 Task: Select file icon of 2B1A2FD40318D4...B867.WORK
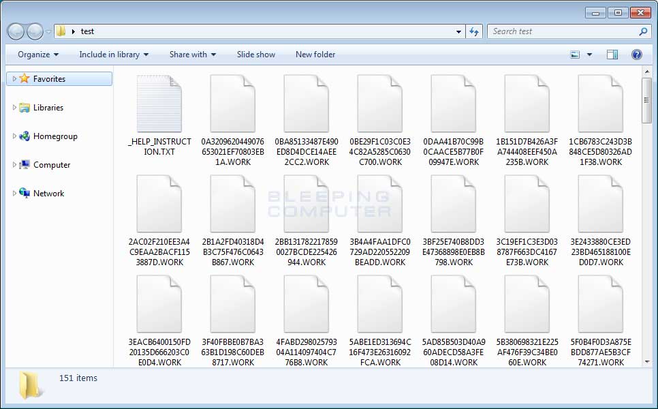click(x=233, y=204)
